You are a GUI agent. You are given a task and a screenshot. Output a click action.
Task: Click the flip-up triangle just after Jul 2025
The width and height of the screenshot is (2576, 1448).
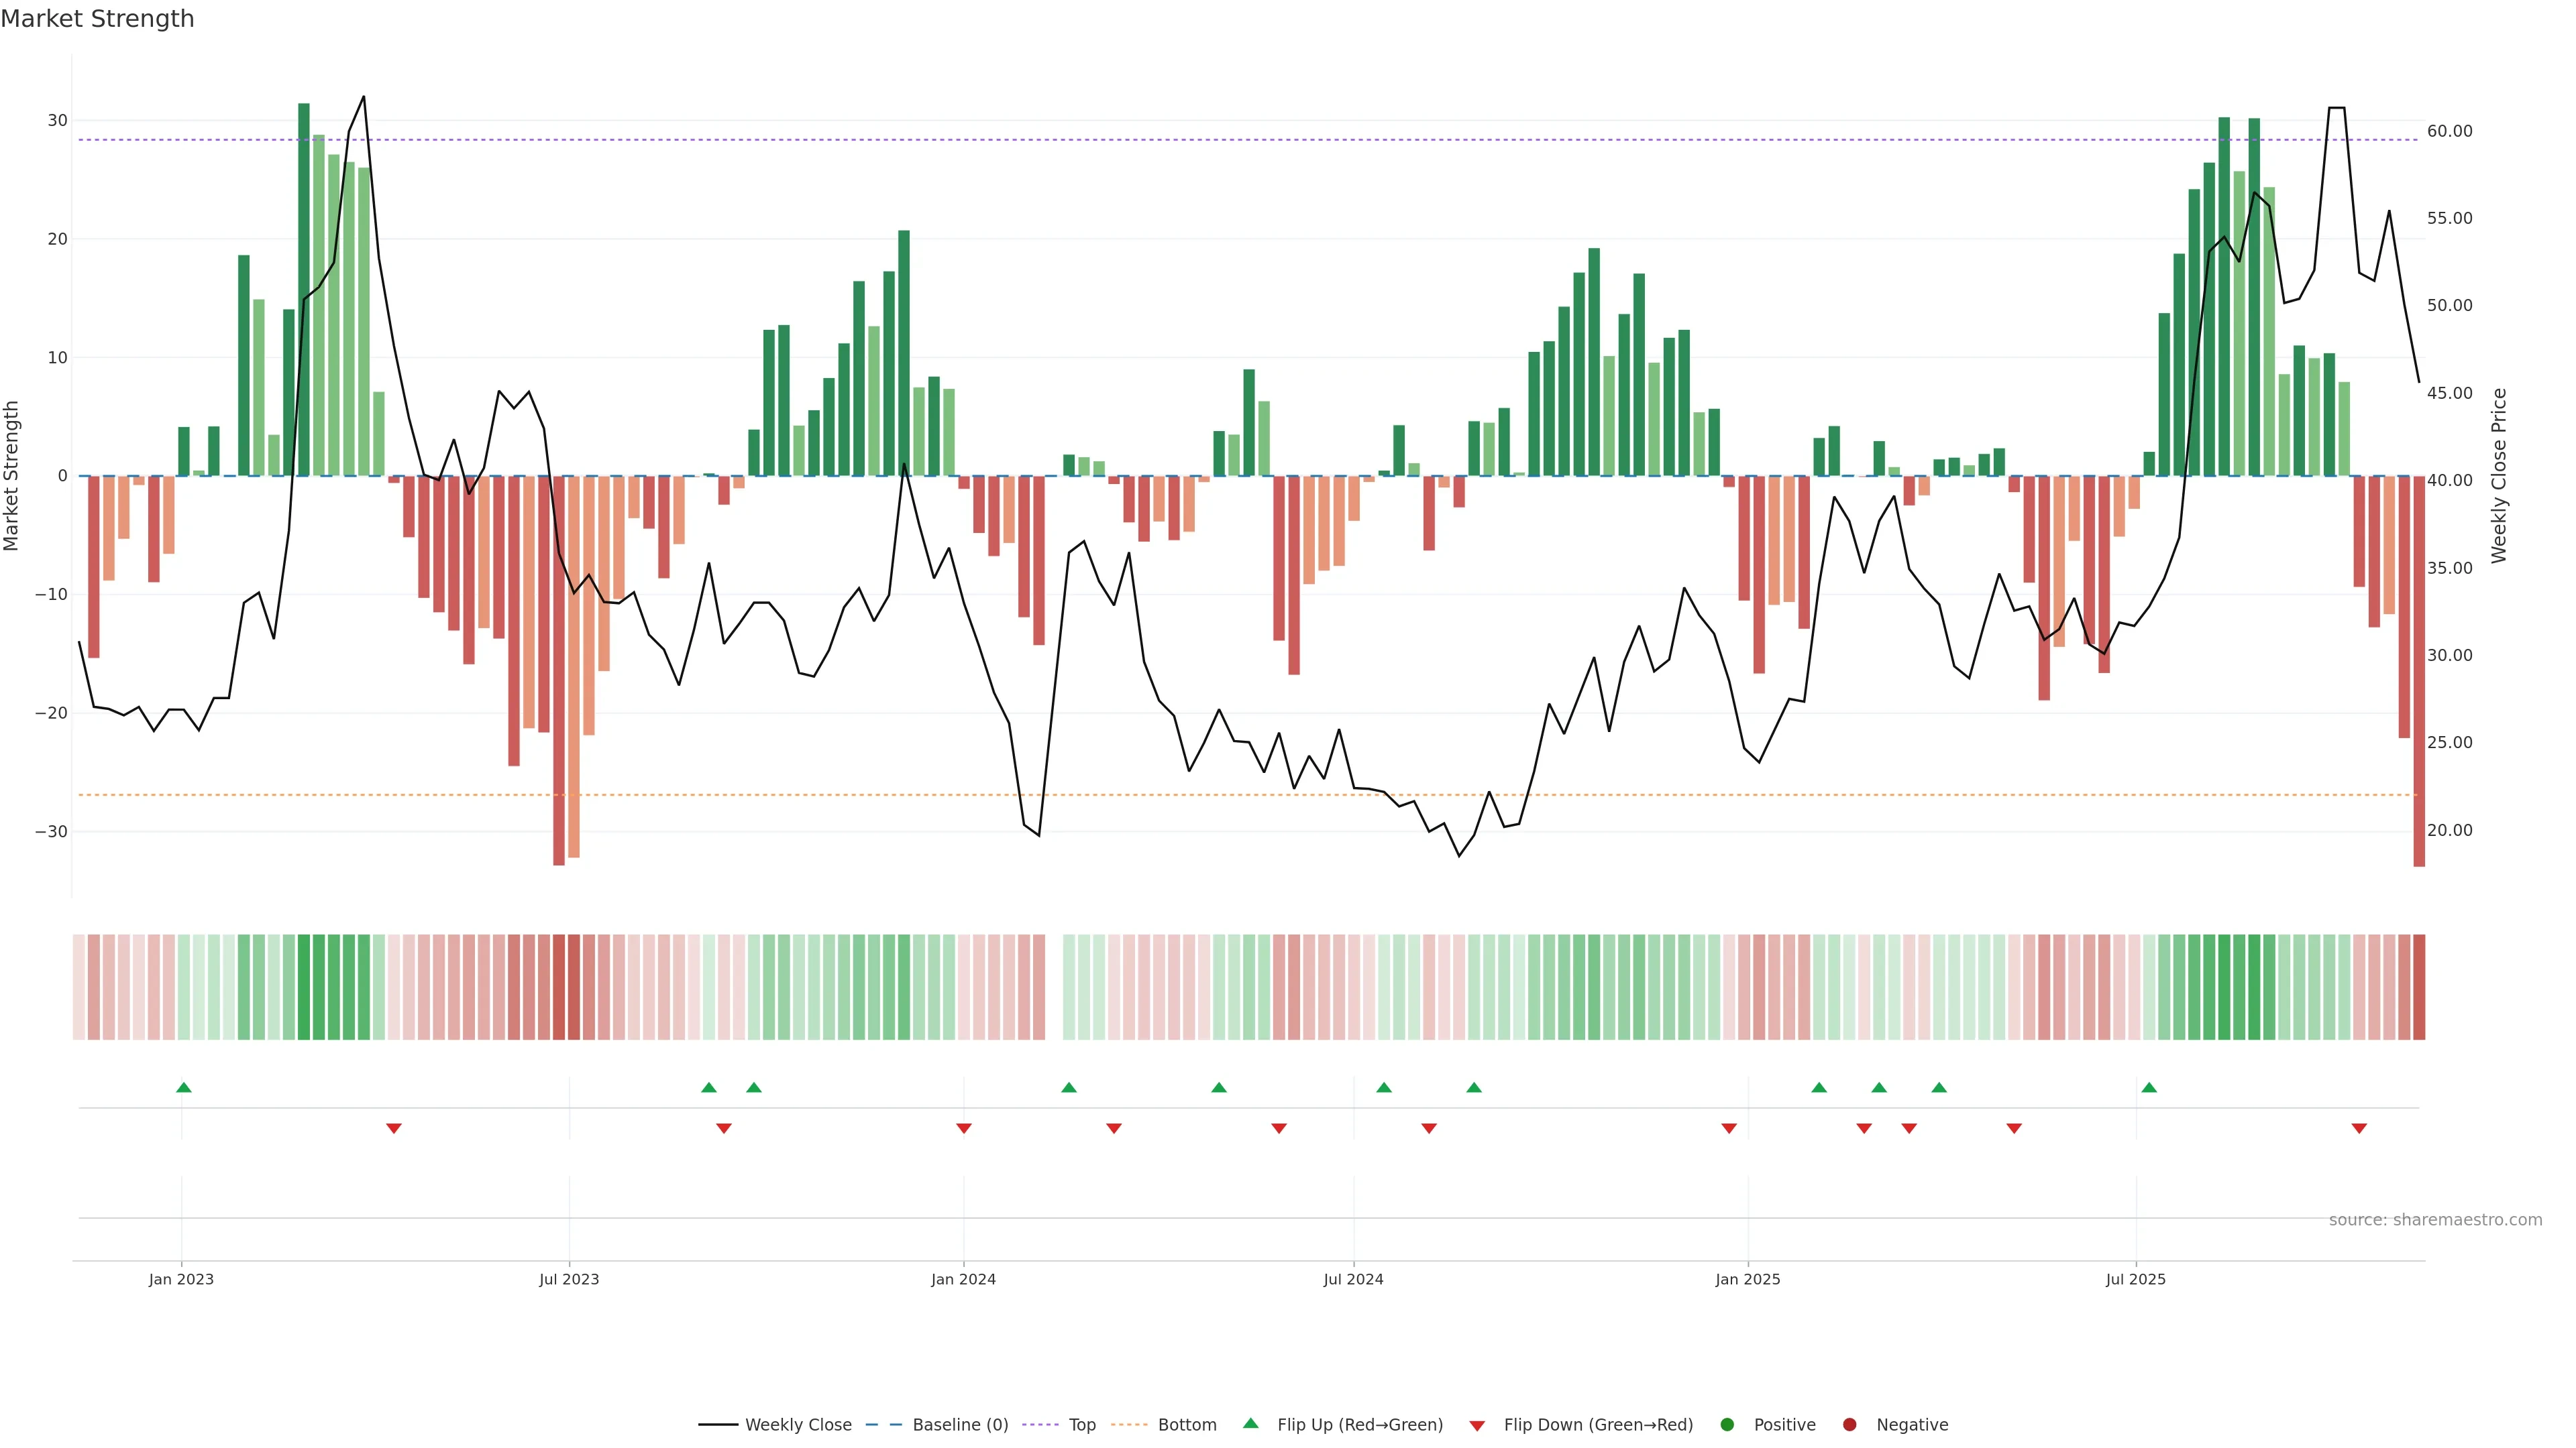click(2149, 1087)
